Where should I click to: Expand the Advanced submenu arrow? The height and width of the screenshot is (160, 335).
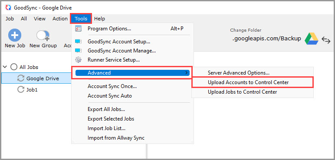click(x=187, y=73)
